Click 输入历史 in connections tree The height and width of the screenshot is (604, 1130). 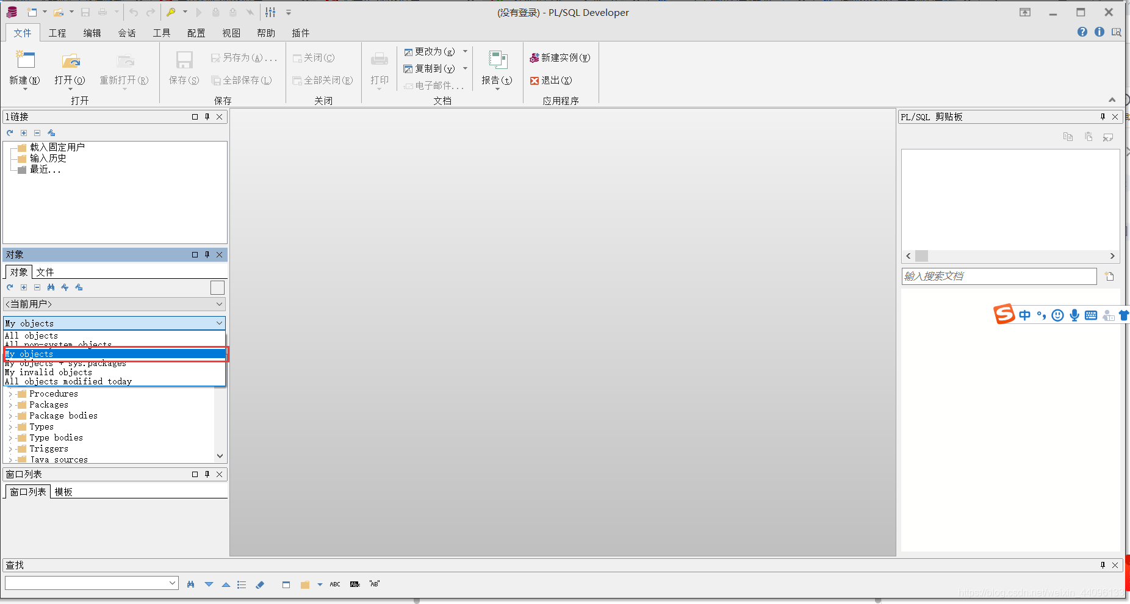[48, 158]
